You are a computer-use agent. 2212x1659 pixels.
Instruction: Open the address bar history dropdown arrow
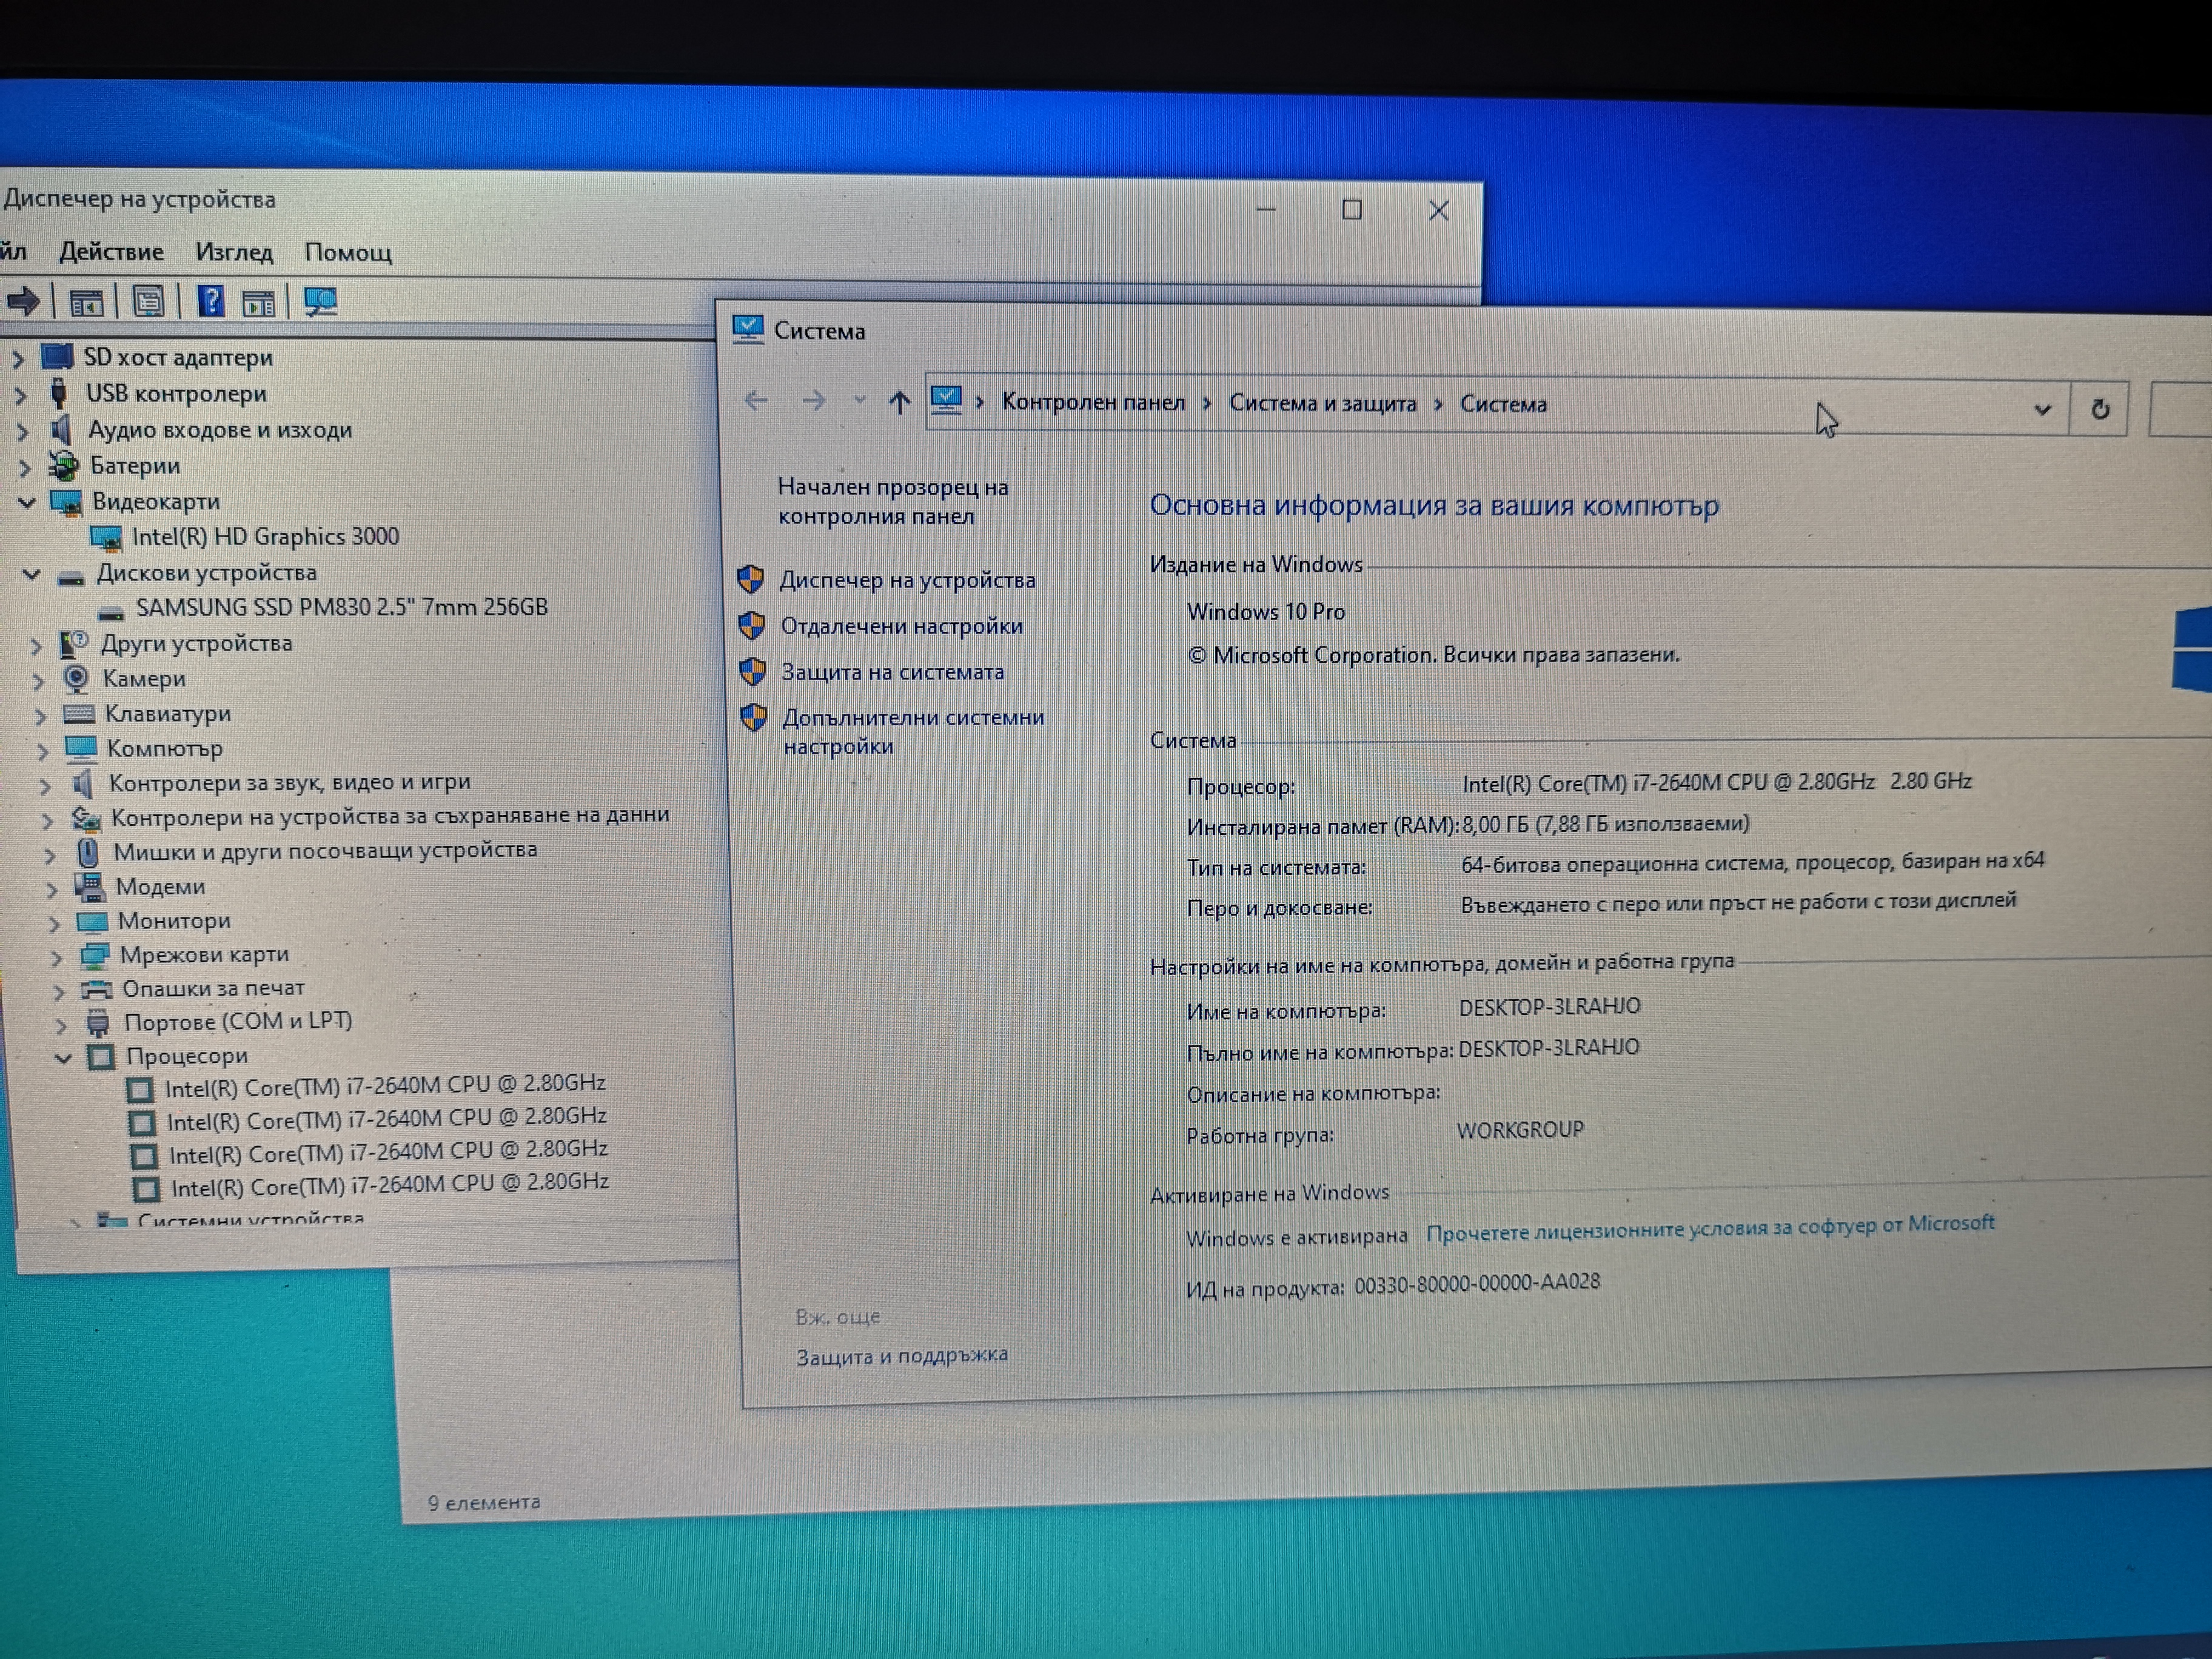click(x=2042, y=409)
